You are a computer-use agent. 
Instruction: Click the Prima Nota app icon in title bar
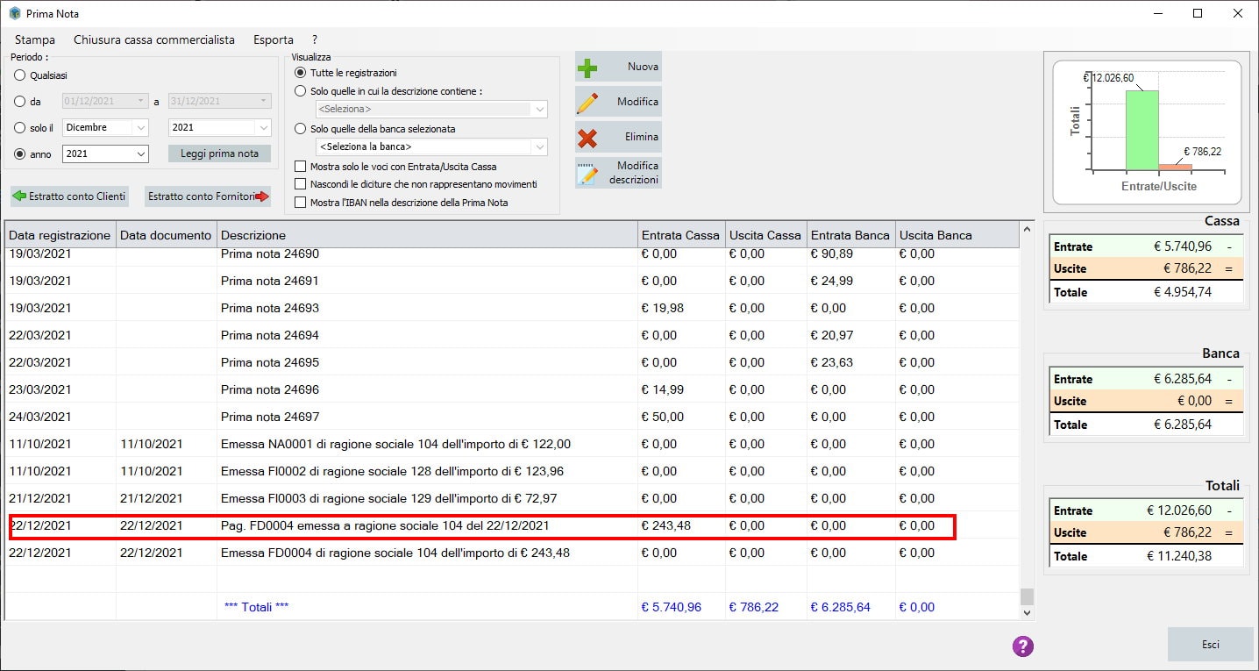tap(14, 13)
